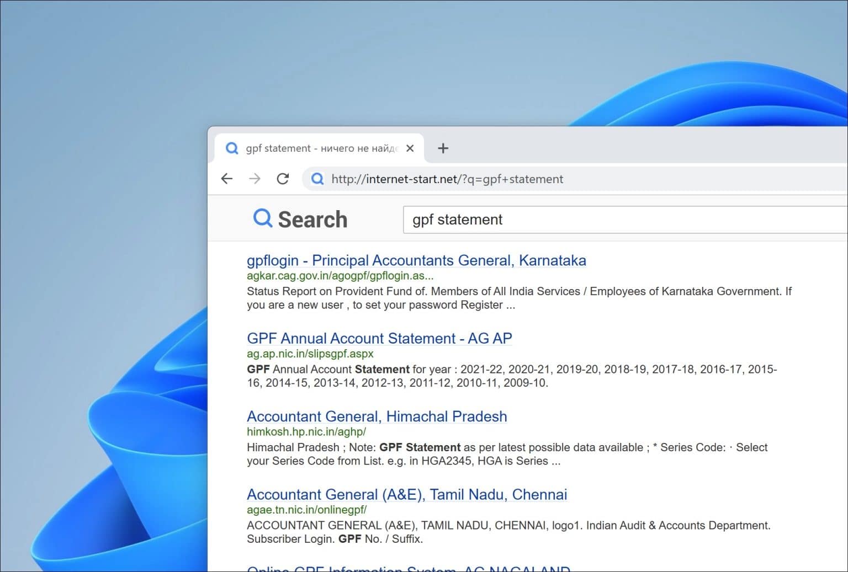Click the back navigation arrow
Image resolution: width=848 pixels, height=572 pixels.
pos(227,179)
